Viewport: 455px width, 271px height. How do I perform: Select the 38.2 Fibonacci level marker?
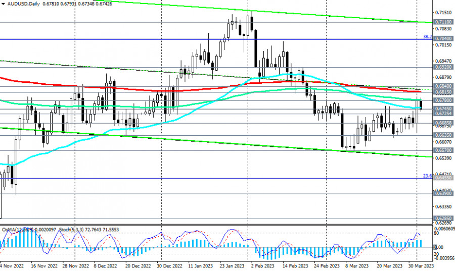click(427, 36)
